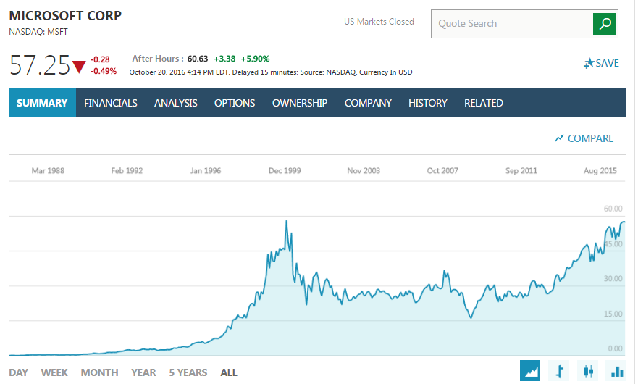Viewport: 638px width, 384px height.
Task: Set chart range to DAY
Action: click(18, 372)
